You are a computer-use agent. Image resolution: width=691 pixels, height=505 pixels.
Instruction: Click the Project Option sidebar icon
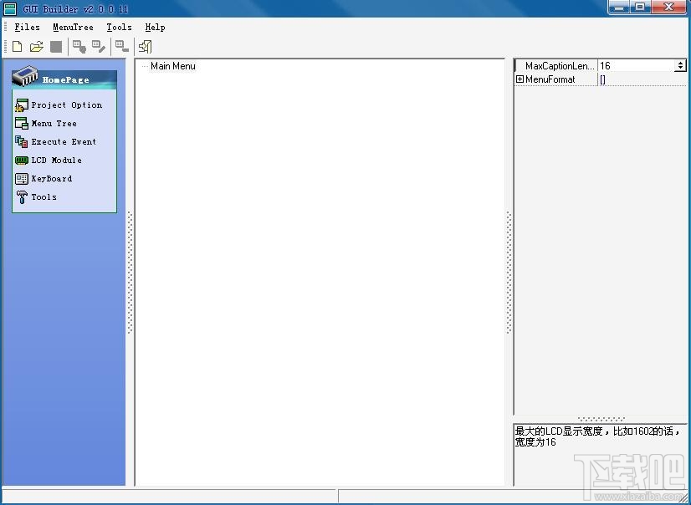(21, 105)
